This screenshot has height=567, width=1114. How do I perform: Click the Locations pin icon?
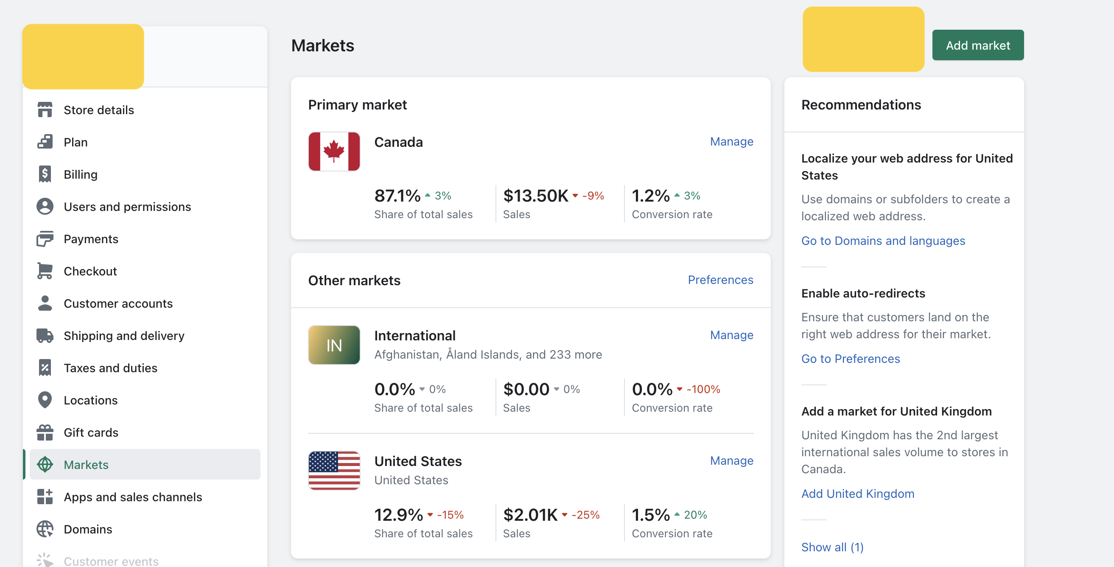(45, 400)
